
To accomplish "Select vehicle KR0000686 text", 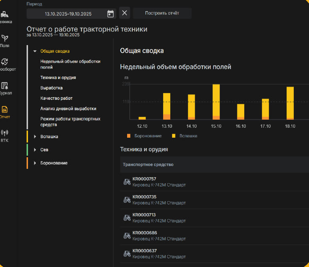I will 145,233.
